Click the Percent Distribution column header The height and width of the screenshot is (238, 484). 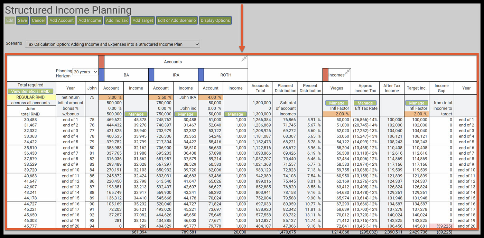(310, 88)
